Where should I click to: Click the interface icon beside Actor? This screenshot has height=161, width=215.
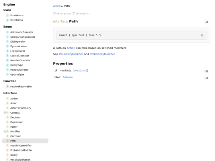coord(8,103)
